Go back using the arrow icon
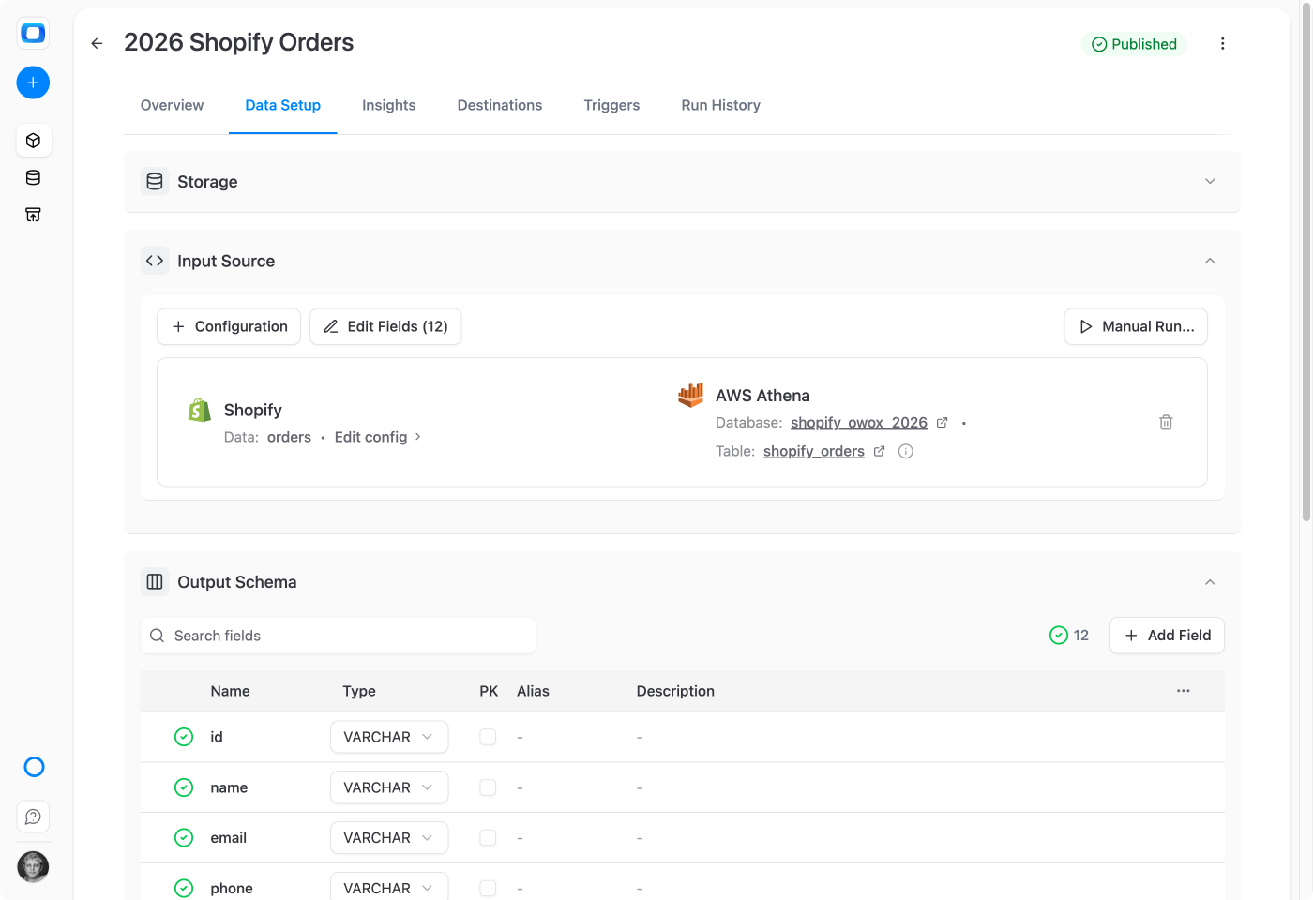 point(97,43)
